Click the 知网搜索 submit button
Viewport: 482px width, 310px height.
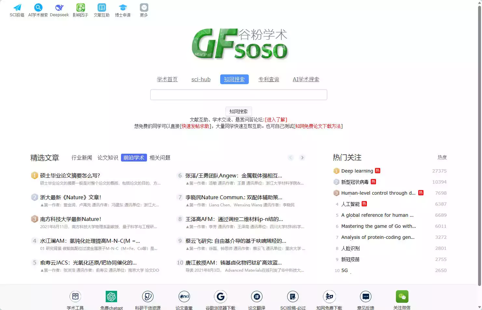(239, 111)
